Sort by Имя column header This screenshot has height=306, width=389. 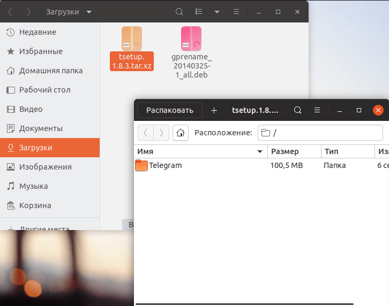point(201,151)
